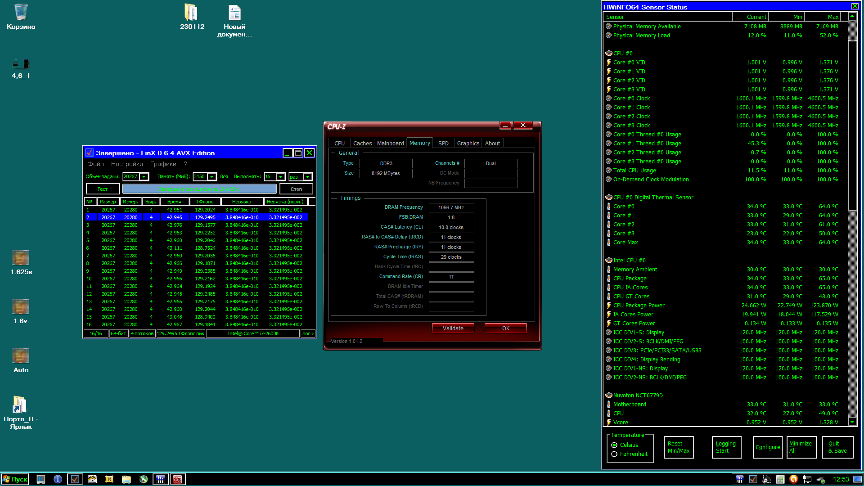
Task: Click Reset Min/Max in HWiNFO
Action: click(x=679, y=447)
